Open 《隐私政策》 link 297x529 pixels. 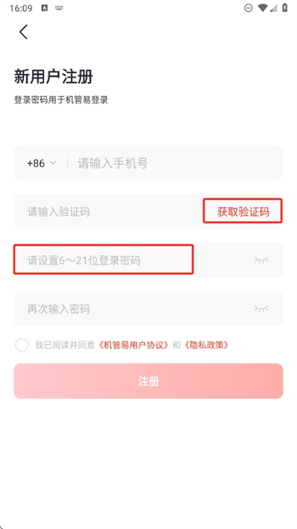click(206, 344)
